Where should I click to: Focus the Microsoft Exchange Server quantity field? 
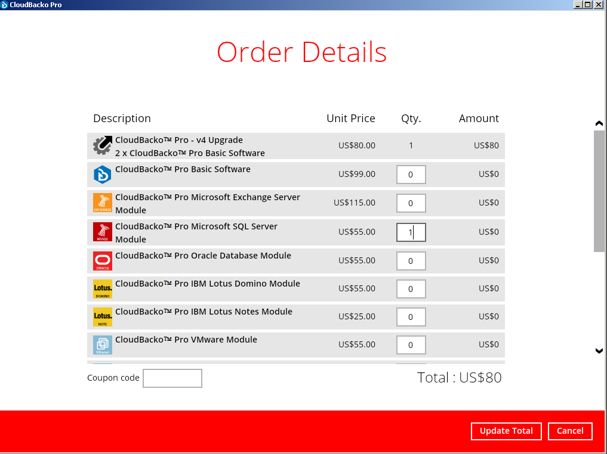tap(411, 203)
